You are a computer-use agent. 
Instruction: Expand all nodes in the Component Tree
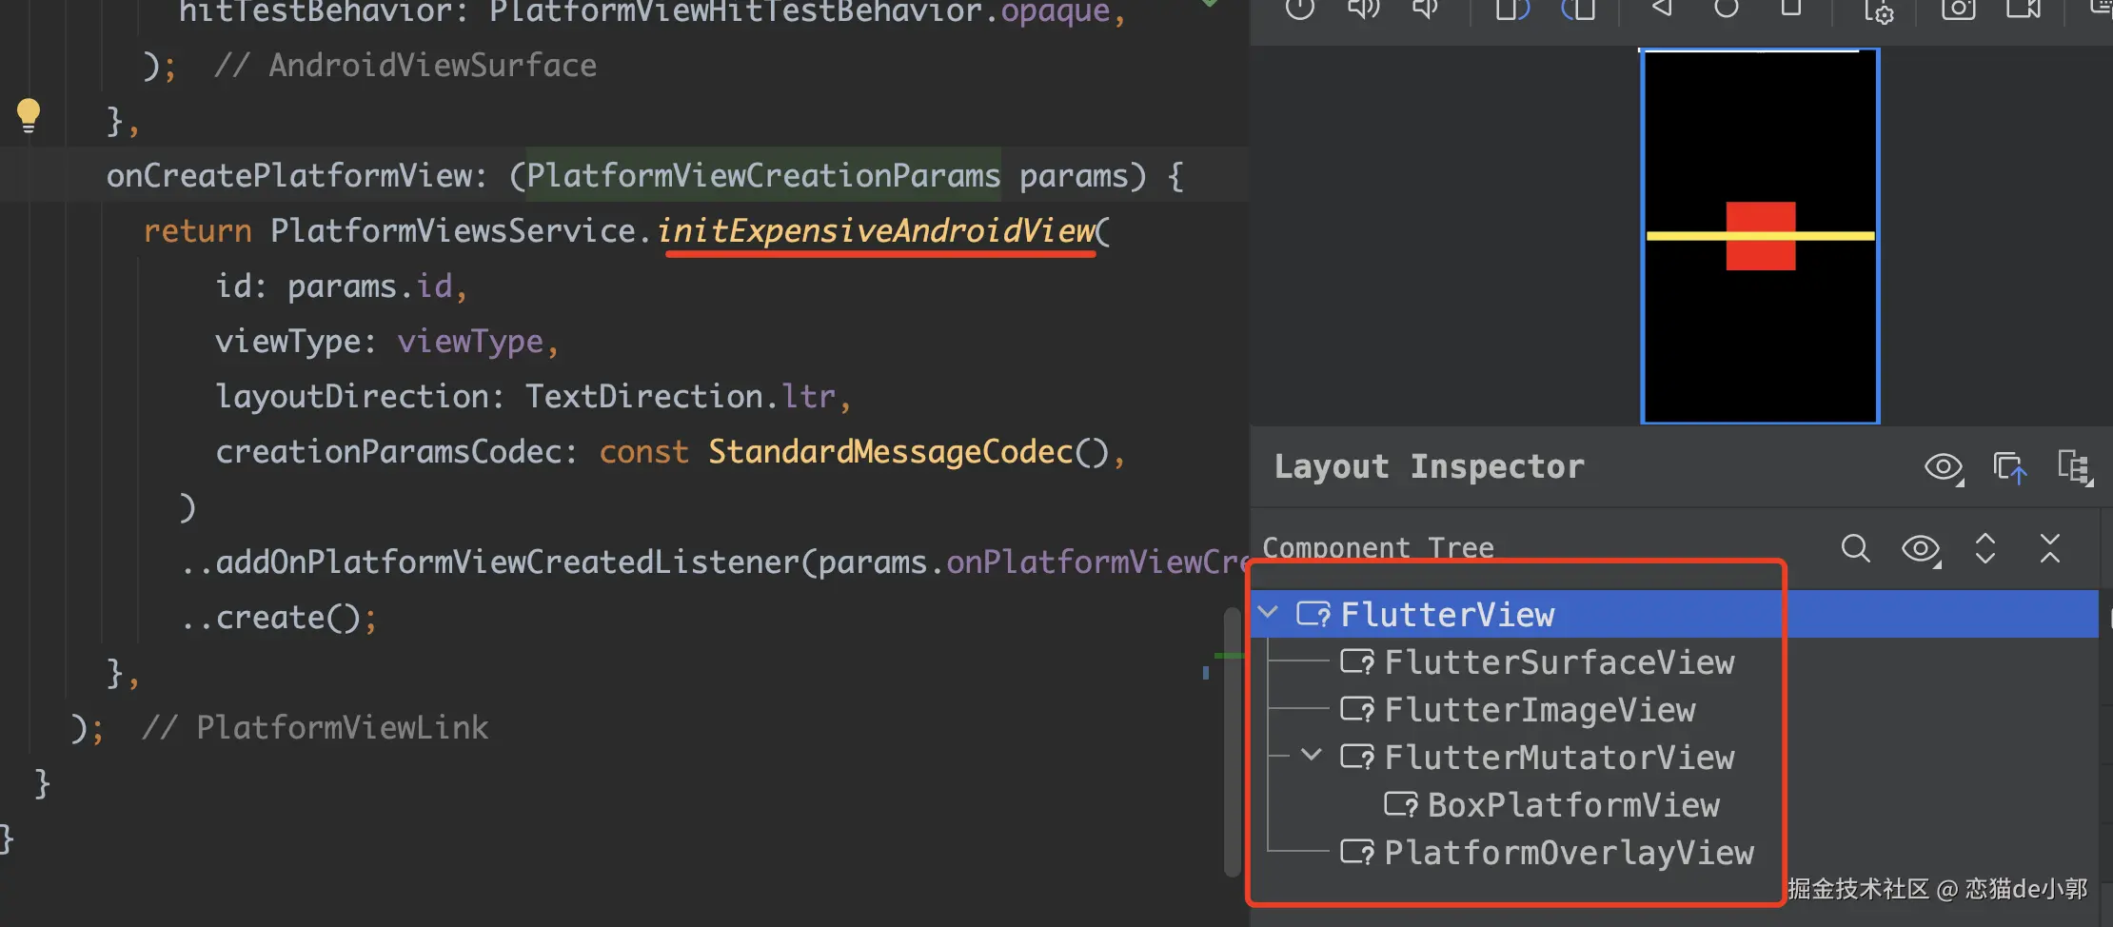tap(1985, 548)
